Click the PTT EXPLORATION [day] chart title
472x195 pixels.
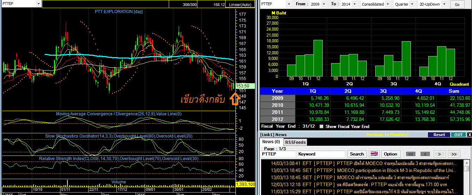tap(119, 12)
